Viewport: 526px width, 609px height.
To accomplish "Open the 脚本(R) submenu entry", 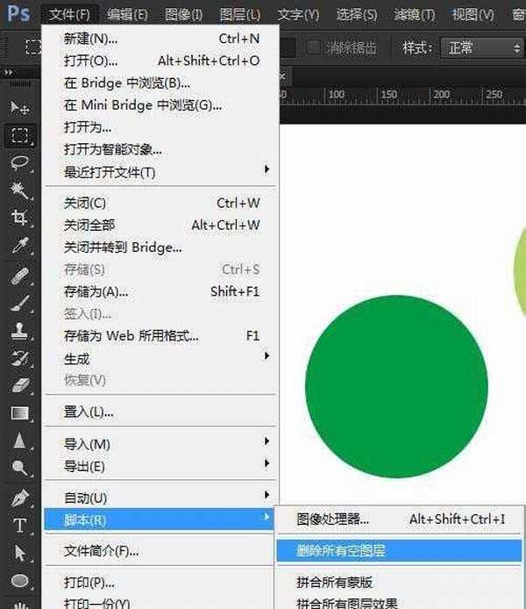I will coord(159,519).
